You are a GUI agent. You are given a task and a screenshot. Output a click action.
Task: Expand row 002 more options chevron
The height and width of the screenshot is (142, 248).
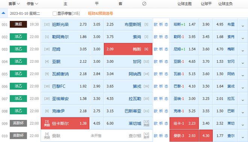(243, 38)
